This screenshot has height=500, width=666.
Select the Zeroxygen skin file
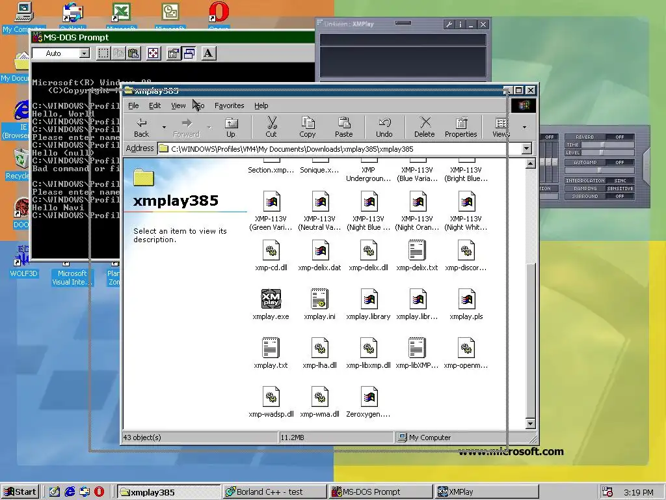point(368,402)
